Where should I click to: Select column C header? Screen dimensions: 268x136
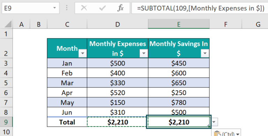pos(67,24)
